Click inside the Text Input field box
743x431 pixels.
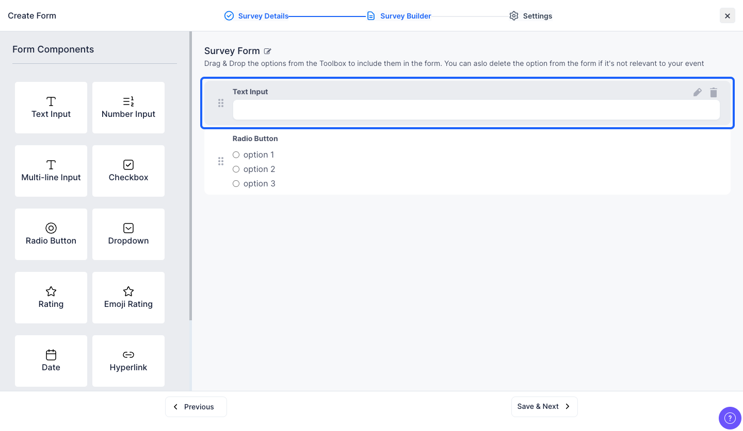(x=476, y=110)
